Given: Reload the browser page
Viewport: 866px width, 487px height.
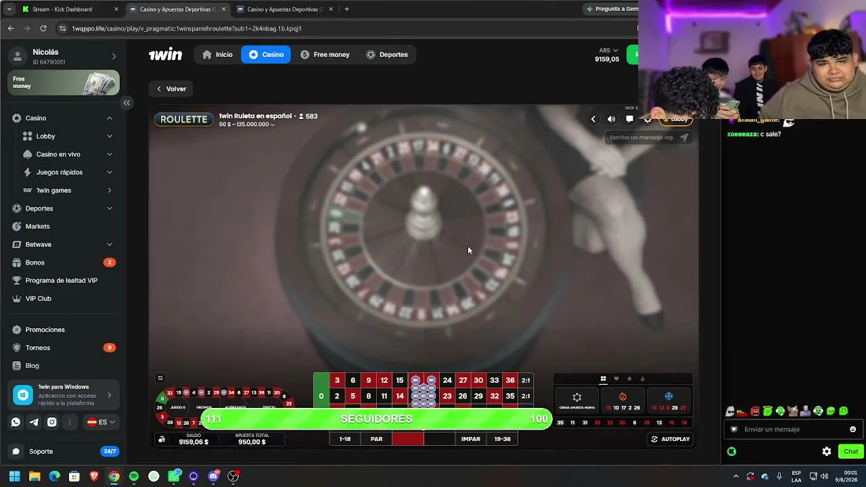Looking at the screenshot, I should 43,28.
